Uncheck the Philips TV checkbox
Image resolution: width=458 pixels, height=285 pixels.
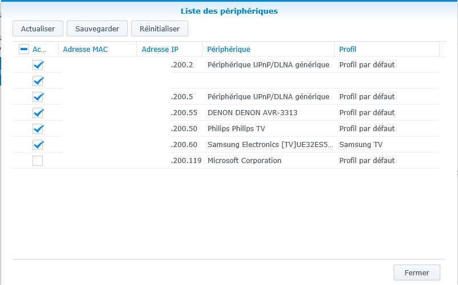tap(38, 129)
